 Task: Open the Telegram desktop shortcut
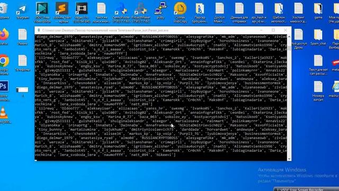coord(22,11)
